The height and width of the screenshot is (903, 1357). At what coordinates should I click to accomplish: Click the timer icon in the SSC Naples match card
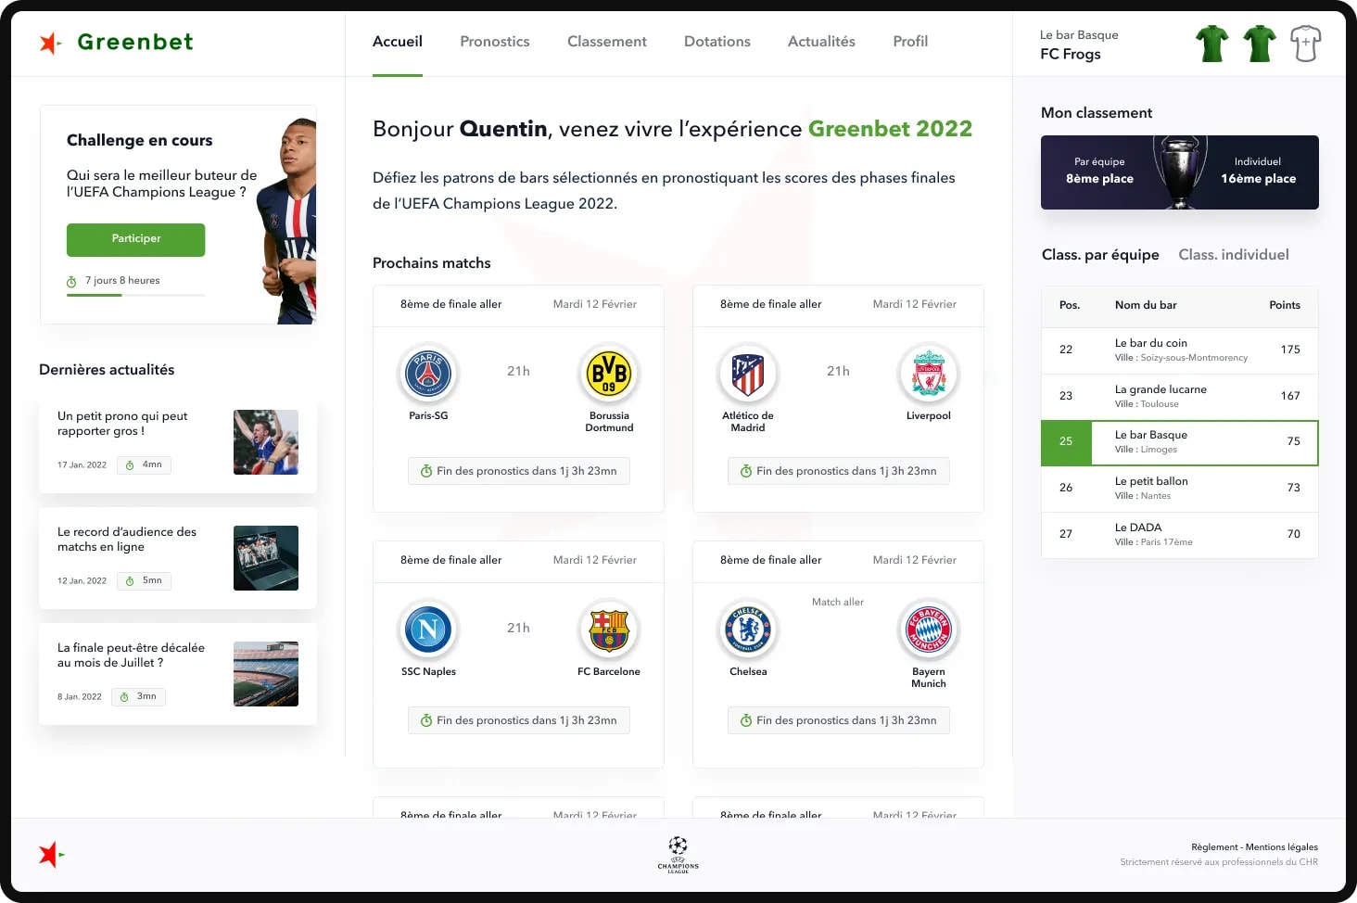[x=426, y=720]
